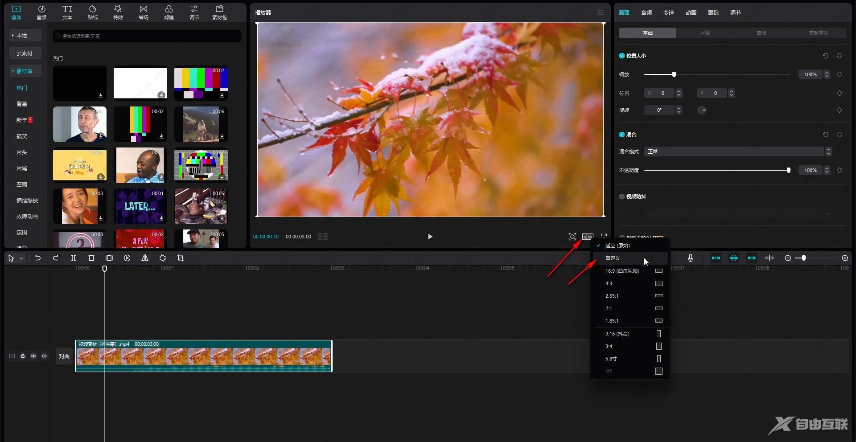Open the player panel hamburger menu
Viewport: 856px width, 442px height.
tap(601, 12)
